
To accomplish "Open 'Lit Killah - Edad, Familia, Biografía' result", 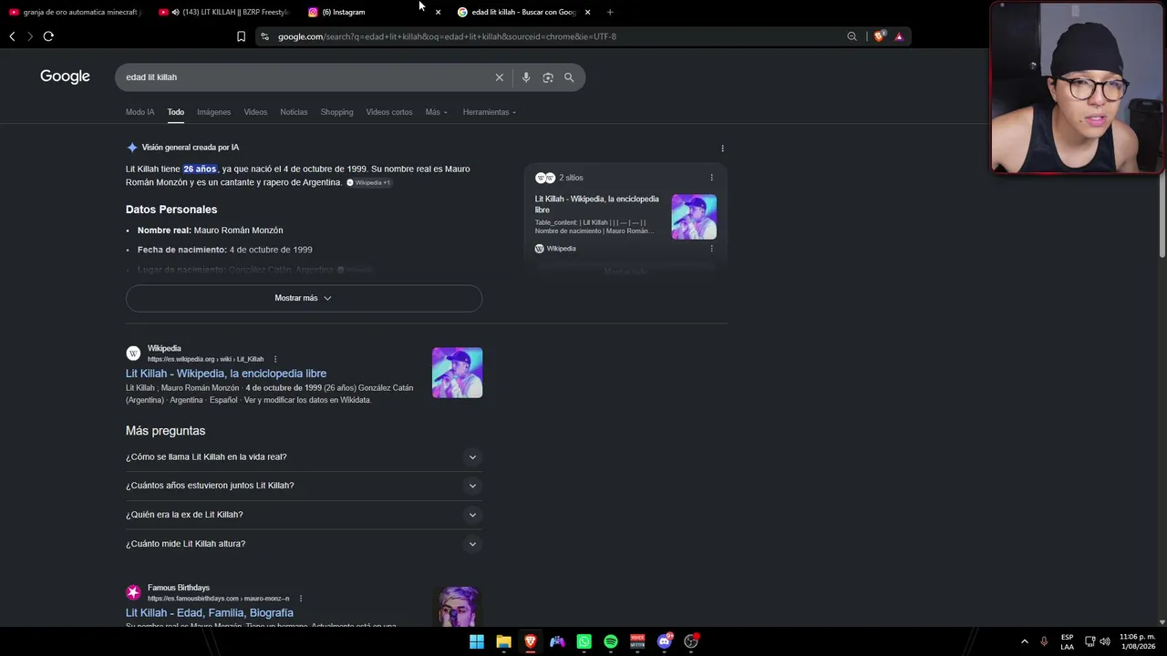I will coord(210,613).
